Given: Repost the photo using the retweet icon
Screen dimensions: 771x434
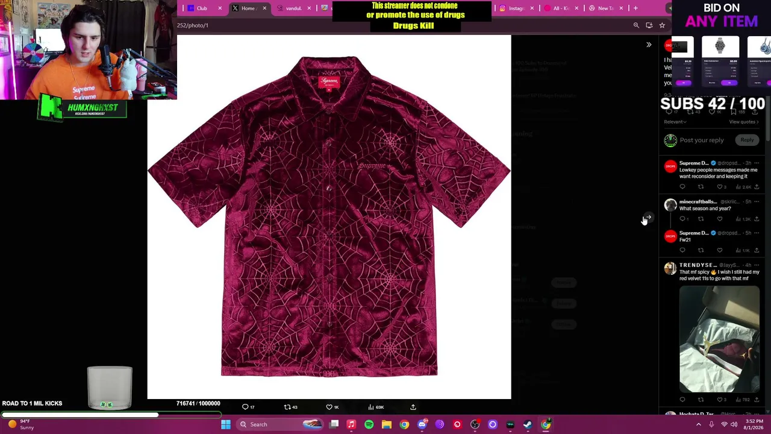Looking at the screenshot, I should (x=290, y=407).
